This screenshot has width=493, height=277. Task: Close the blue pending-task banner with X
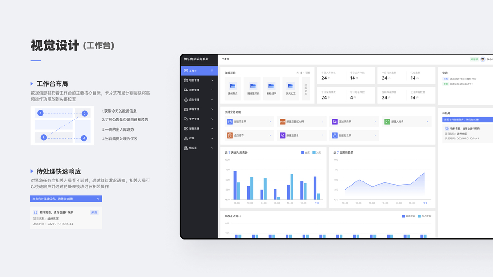coord(98,199)
